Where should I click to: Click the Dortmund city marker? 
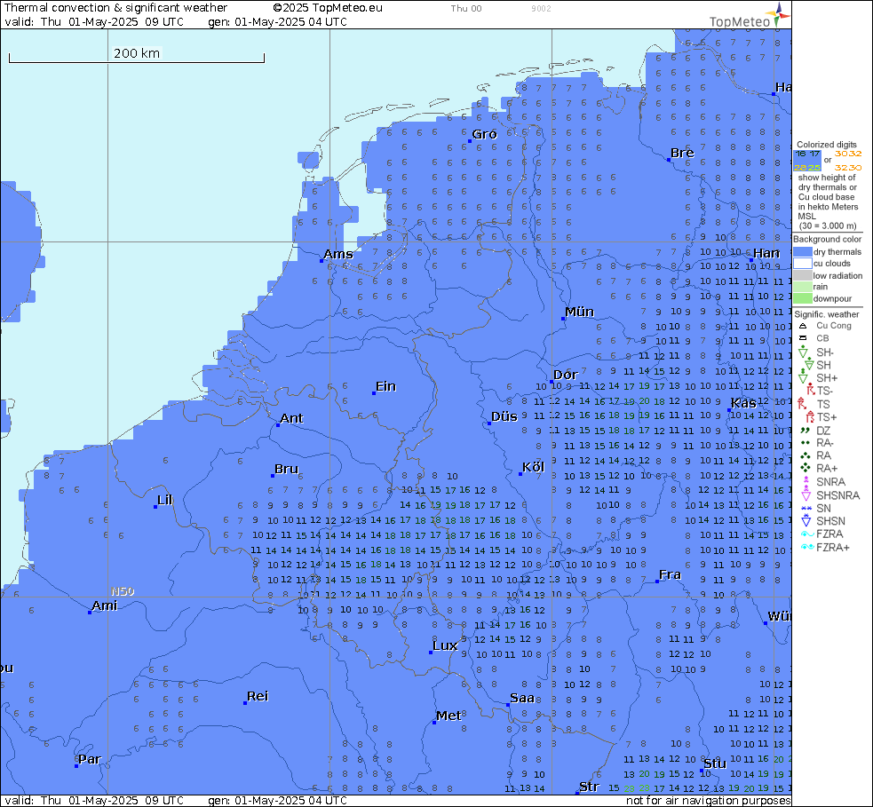pos(552,382)
